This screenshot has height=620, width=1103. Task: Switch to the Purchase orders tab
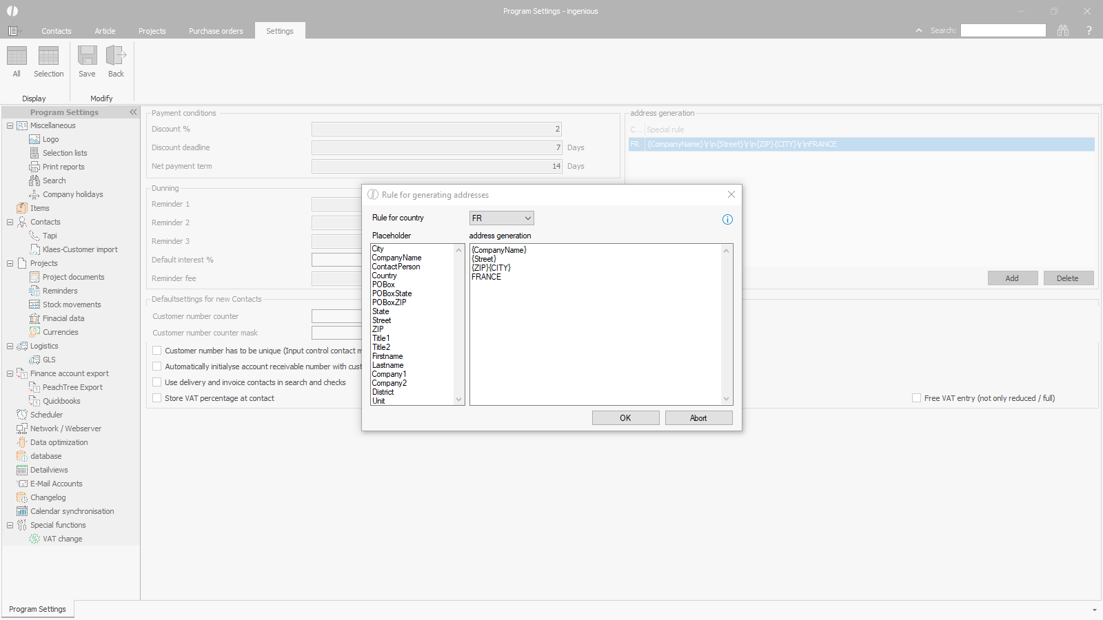pos(216,31)
